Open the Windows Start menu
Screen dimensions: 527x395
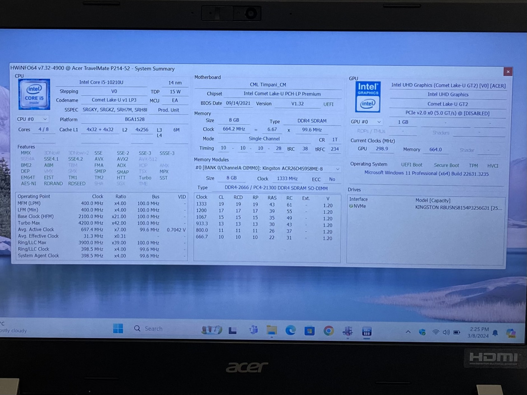tap(118, 328)
